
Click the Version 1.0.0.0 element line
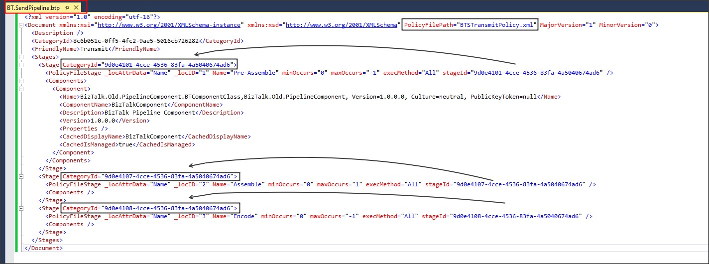104,121
